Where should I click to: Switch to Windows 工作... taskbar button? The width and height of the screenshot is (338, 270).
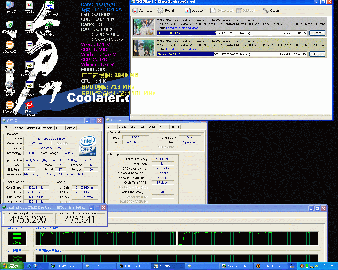[236, 266]
